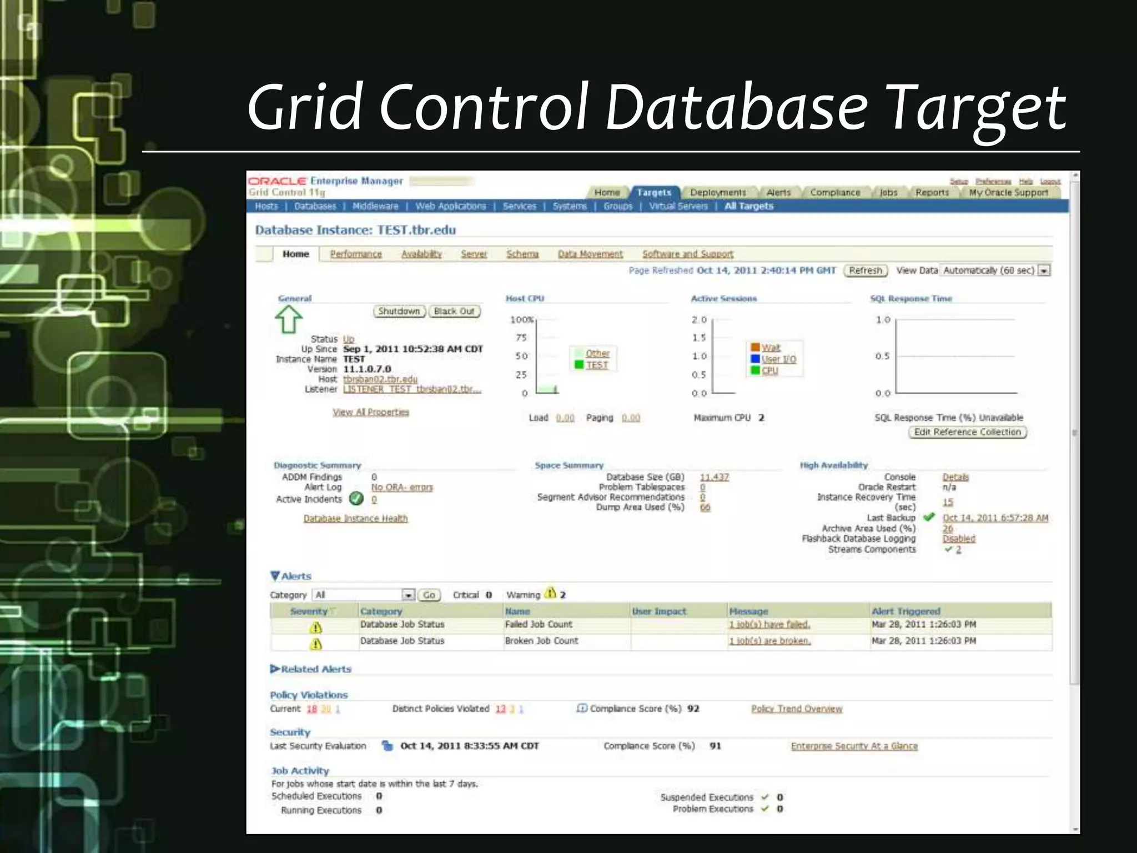Click the green up-arrow status icon

coord(289,320)
